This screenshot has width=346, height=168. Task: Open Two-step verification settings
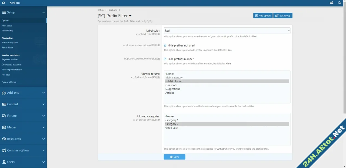(x=11, y=70)
